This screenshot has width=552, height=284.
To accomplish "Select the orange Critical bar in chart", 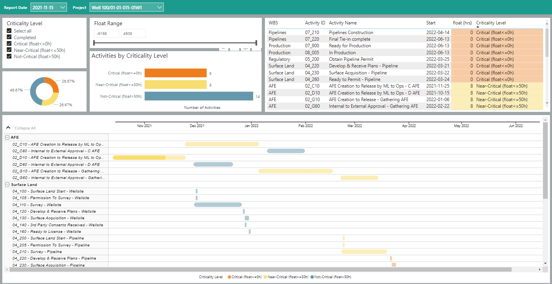I will (x=175, y=73).
